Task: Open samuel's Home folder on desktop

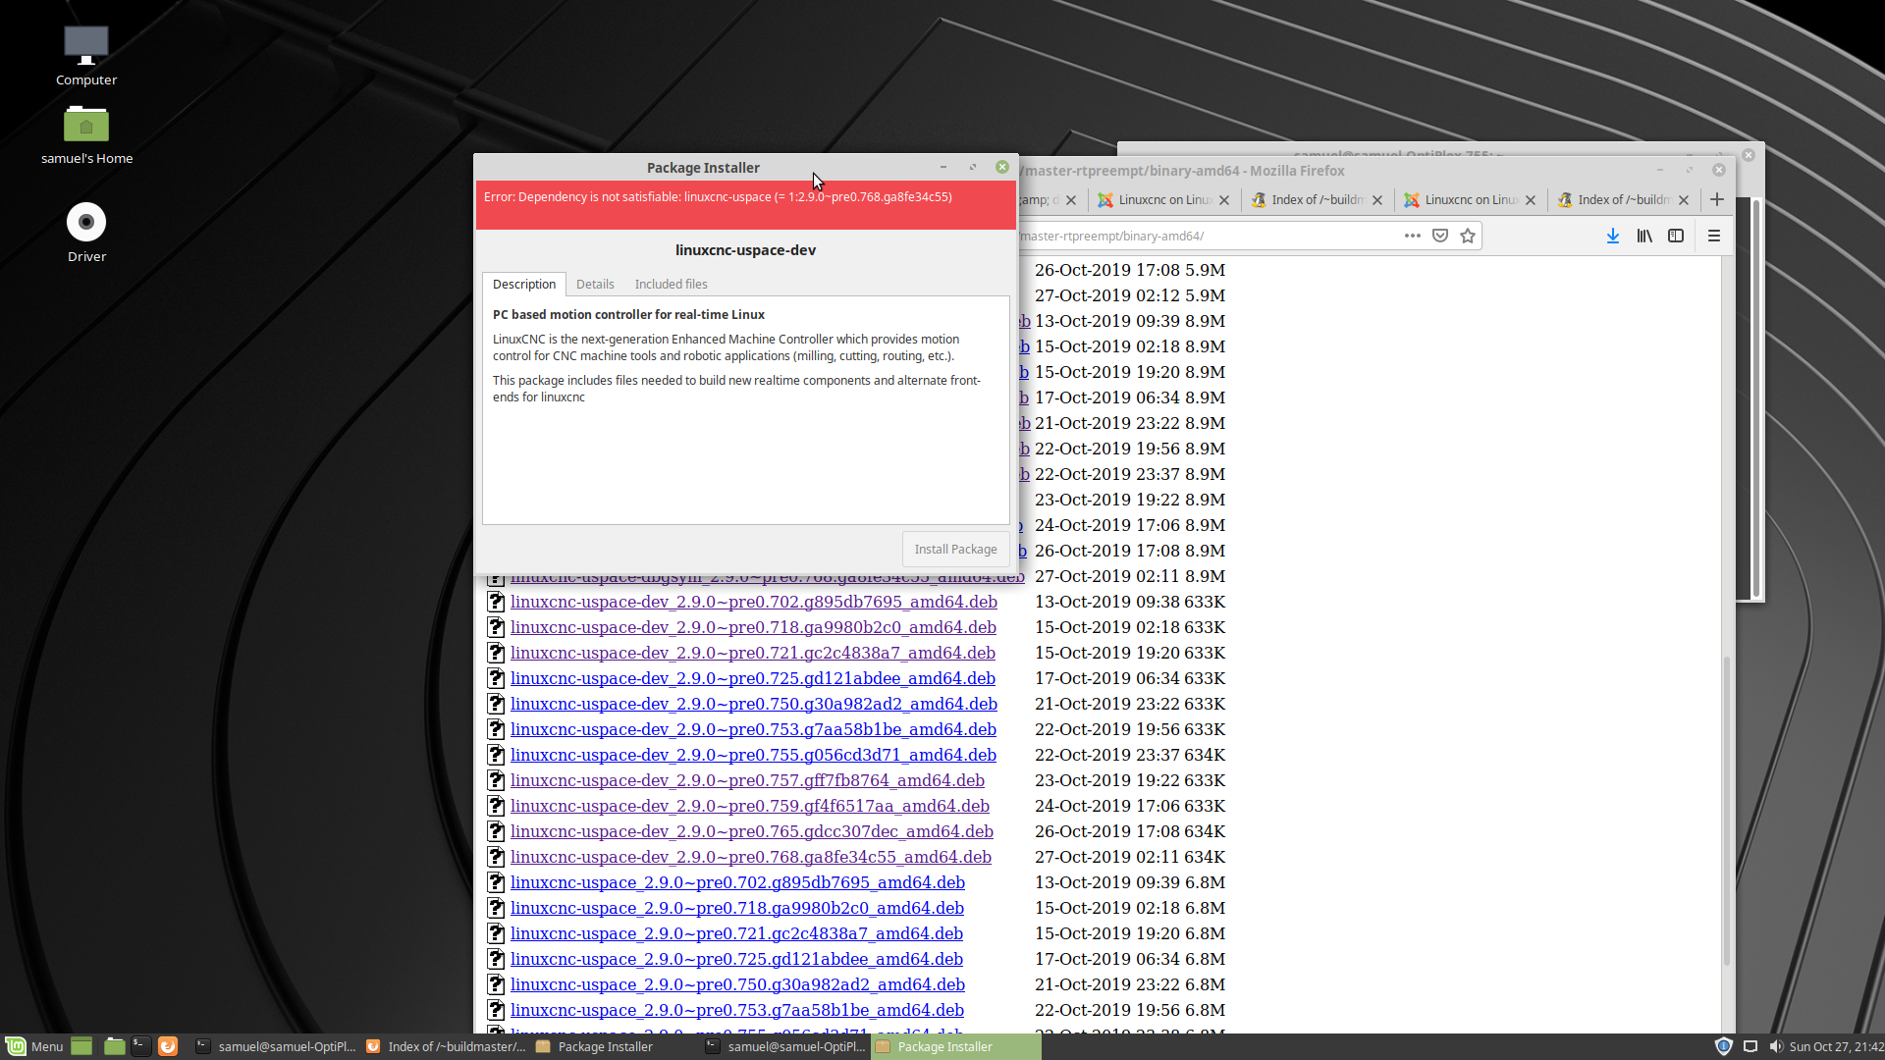Action: click(86, 134)
